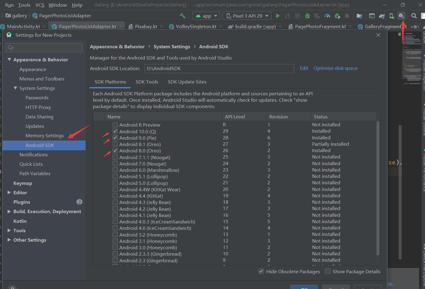Check Android 7.1.1 (Nougat) platform
Viewport: 425px width, 289px height.
tap(115, 157)
